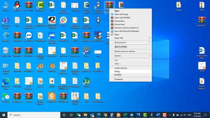Select the Work Report folder

40,37
